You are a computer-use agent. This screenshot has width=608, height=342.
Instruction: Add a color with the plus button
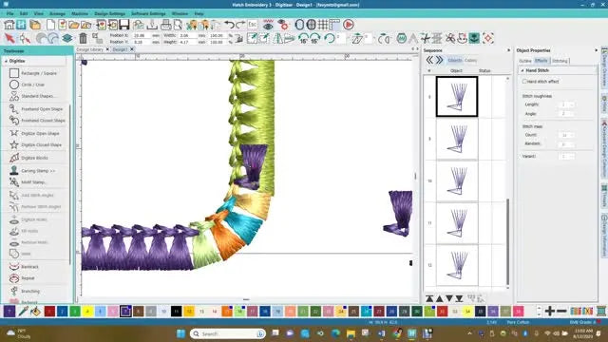point(549,311)
